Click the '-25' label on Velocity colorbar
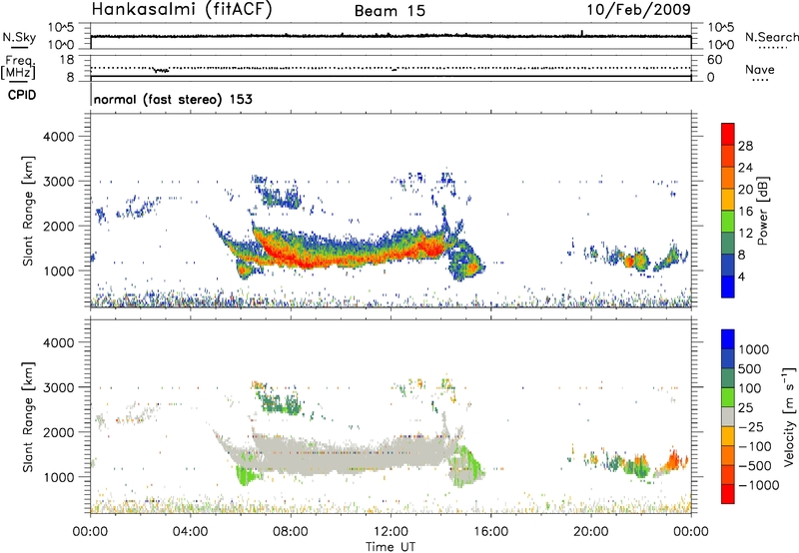 pos(753,427)
